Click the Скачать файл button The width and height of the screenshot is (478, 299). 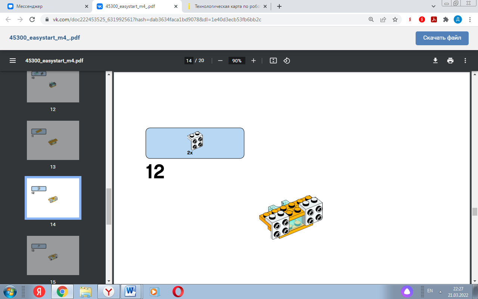point(442,38)
